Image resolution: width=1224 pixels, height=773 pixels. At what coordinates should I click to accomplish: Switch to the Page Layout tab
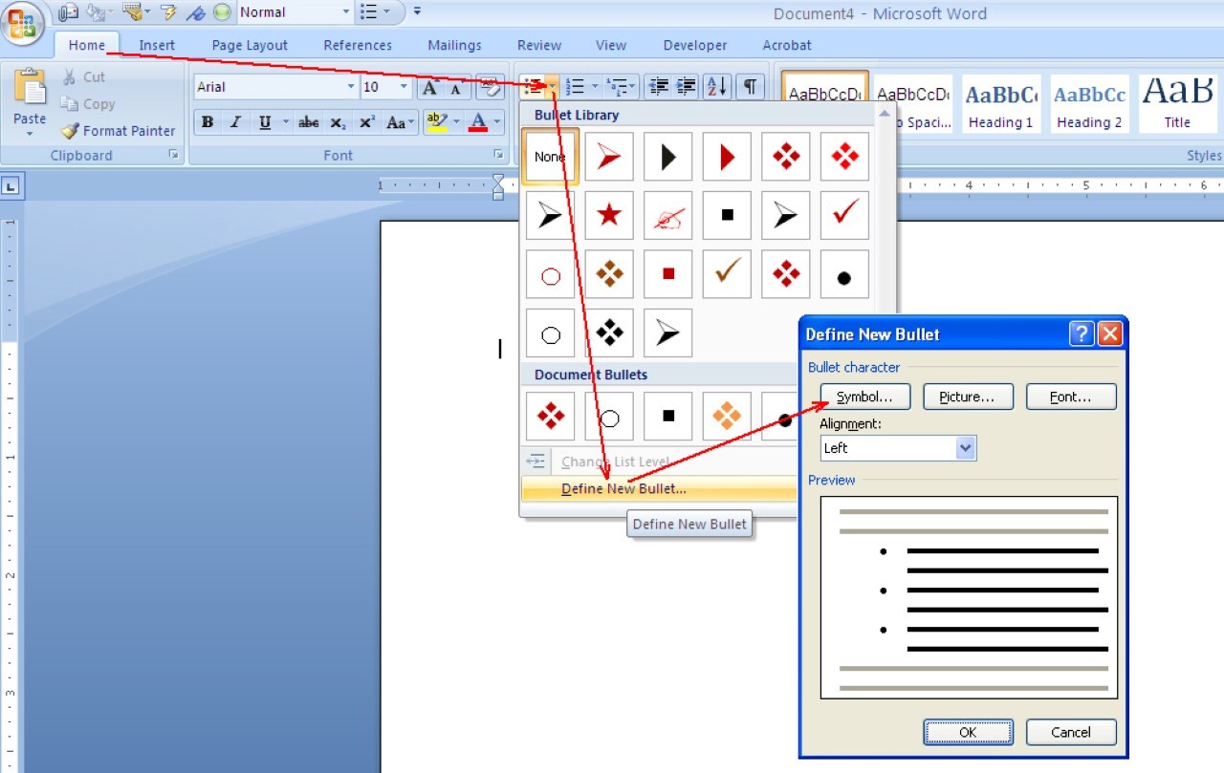coord(250,45)
